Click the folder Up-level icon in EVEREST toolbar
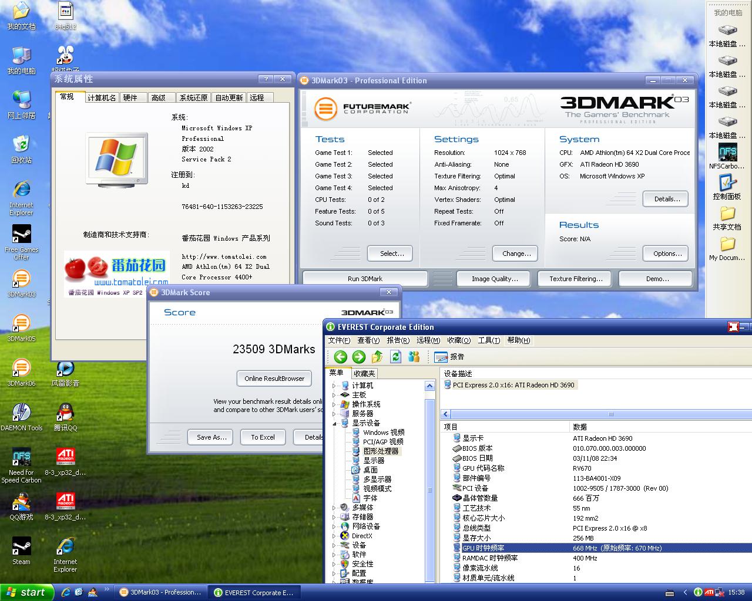The width and height of the screenshot is (752, 601). pyautogui.click(x=377, y=357)
